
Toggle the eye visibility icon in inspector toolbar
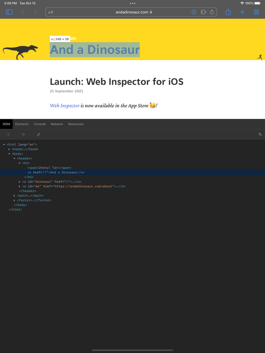(23, 135)
